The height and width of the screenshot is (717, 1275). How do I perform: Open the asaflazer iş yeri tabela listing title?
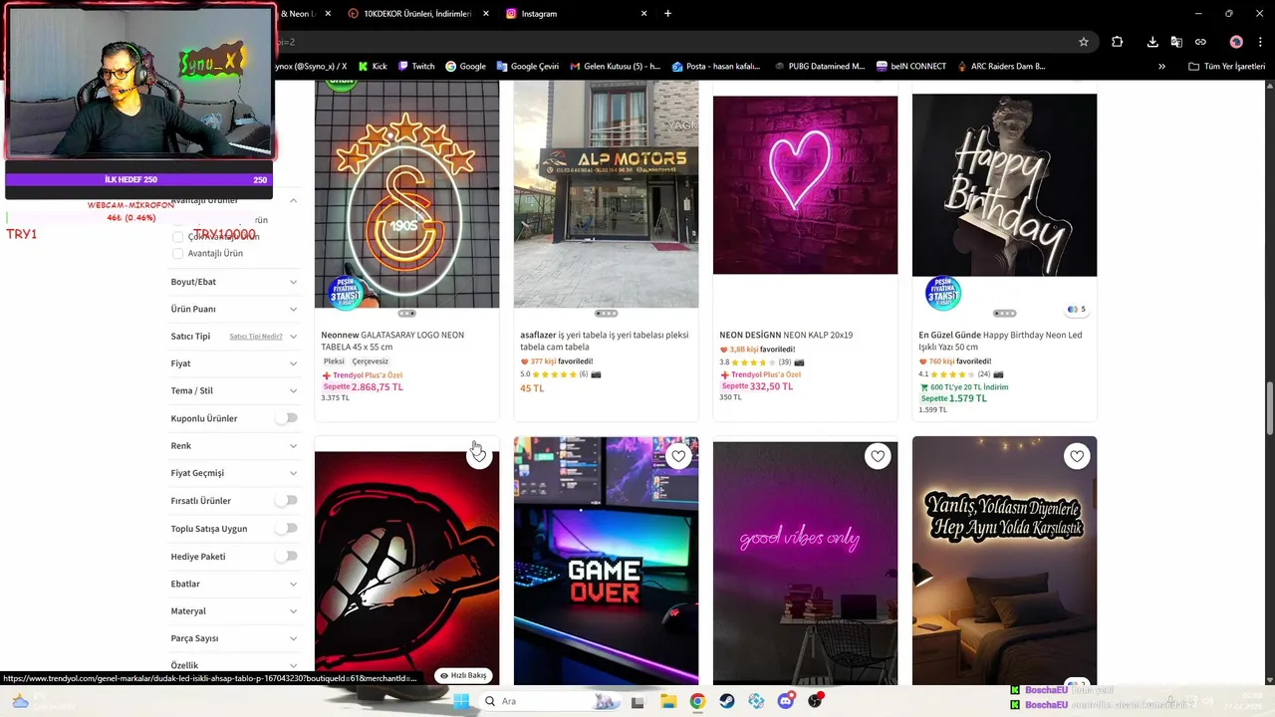(604, 341)
